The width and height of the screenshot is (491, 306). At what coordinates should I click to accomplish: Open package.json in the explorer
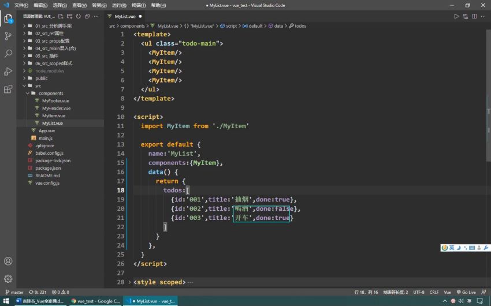click(x=48, y=168)
